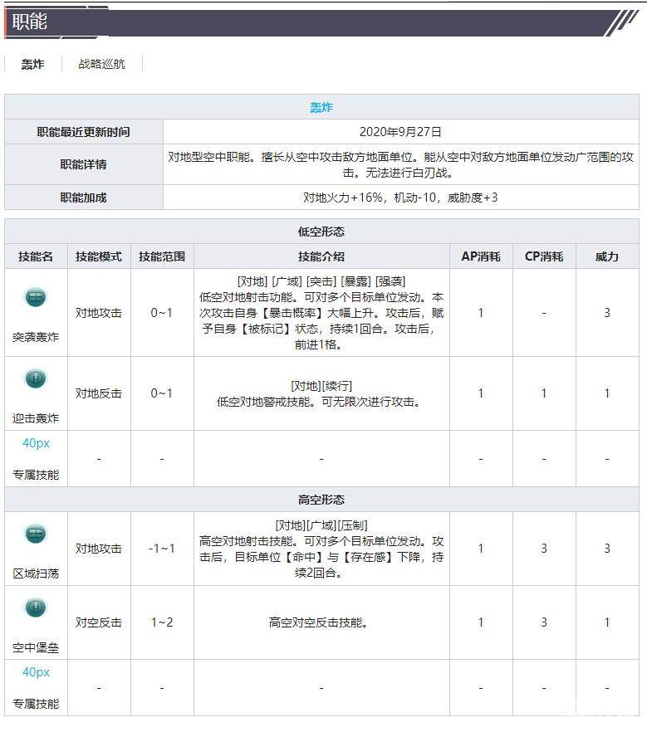Screen dimensions: 647x732
Task: Click the 区域扫荡 skill icon
Action: [36, 534]
